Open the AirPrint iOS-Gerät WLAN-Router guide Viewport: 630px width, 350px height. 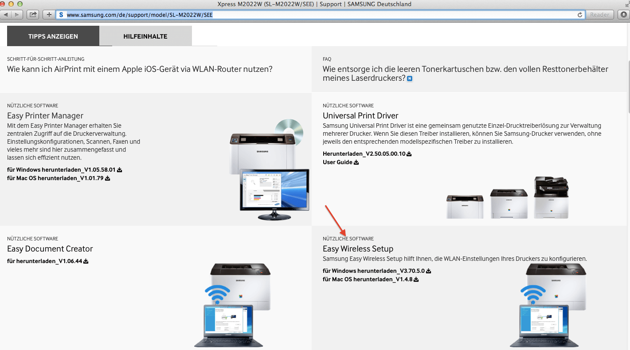pos(140,69)
